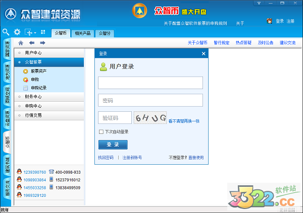Screen dimensions: 303x213
Task: Click QQ penguin icon beside 1239390760
Action: coord(19,171)
